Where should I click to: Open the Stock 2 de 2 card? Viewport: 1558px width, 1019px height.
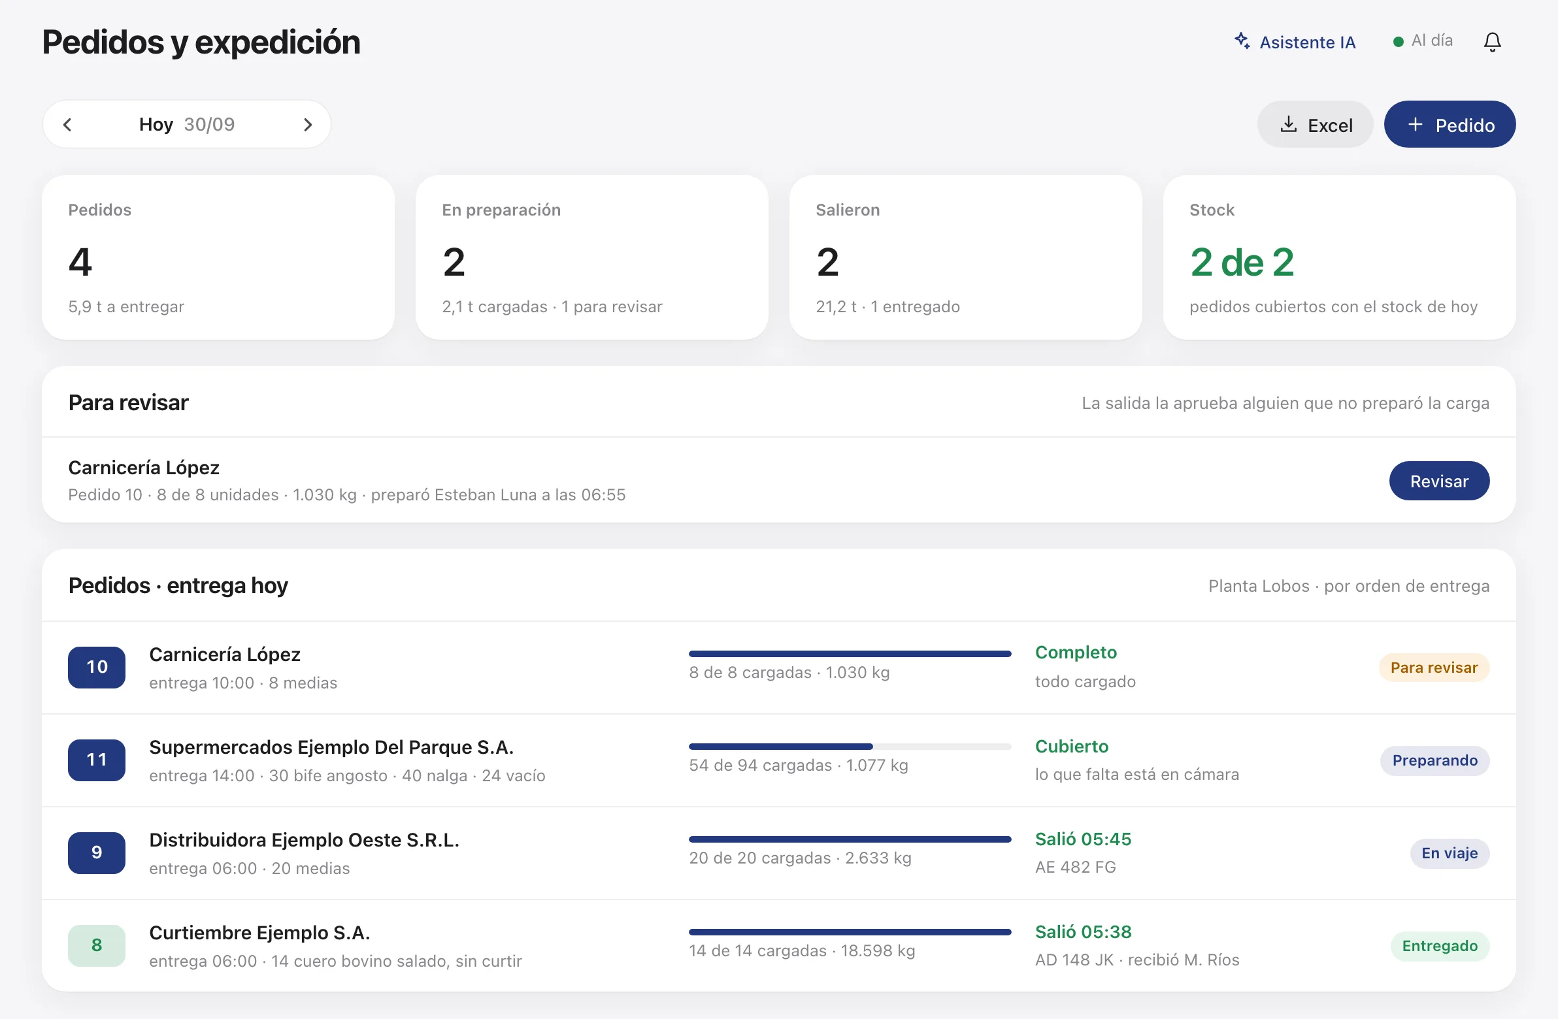tap(1339, 257)
